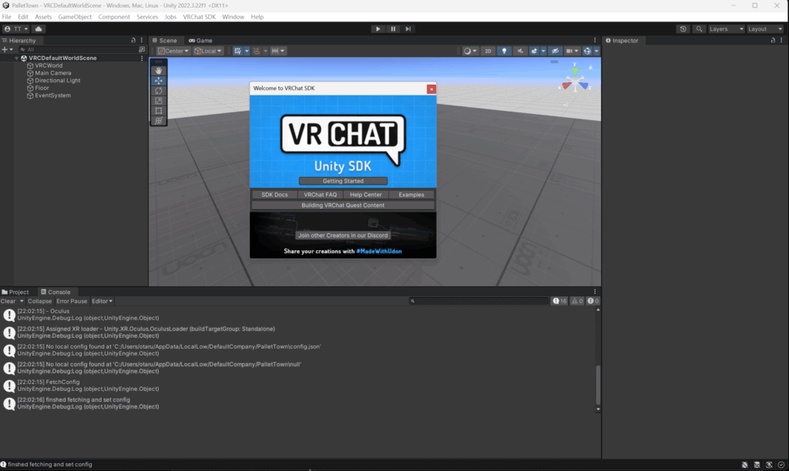
Task: Click the Getting Started button
Action: 343,181
